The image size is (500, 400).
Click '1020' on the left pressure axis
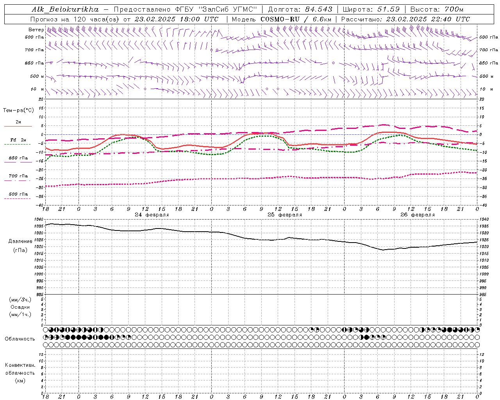pyautogui.click(x=39, y=247)
